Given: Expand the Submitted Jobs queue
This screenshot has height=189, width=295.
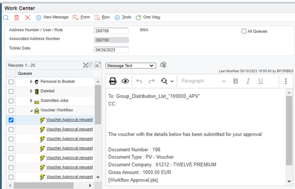Looking at the screenshot, I should tap(31, 101).
